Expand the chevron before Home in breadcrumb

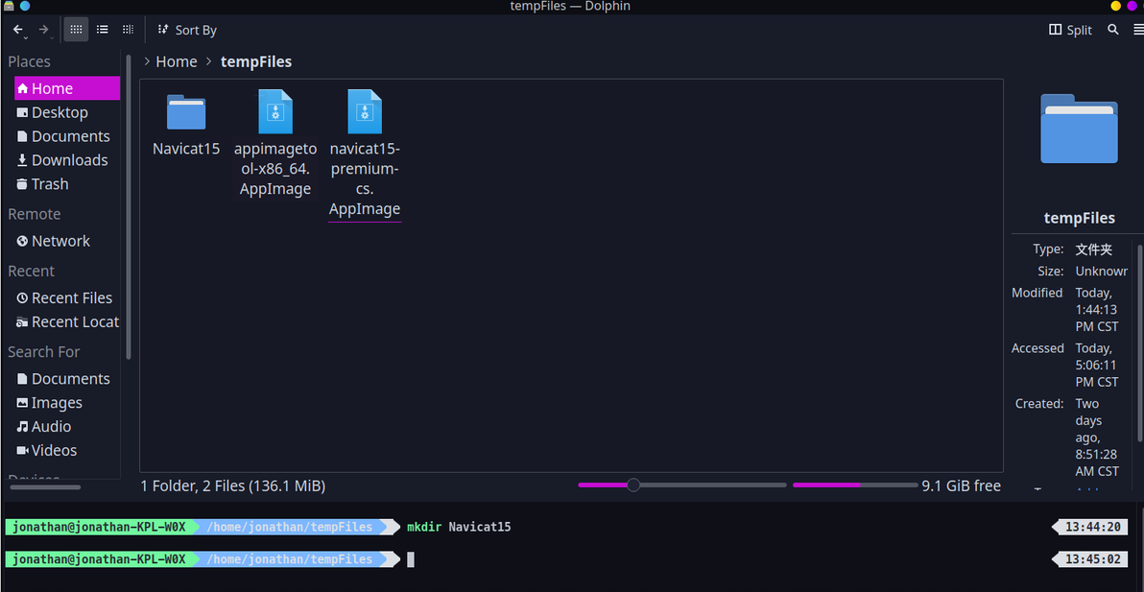(x=148, y=62)
